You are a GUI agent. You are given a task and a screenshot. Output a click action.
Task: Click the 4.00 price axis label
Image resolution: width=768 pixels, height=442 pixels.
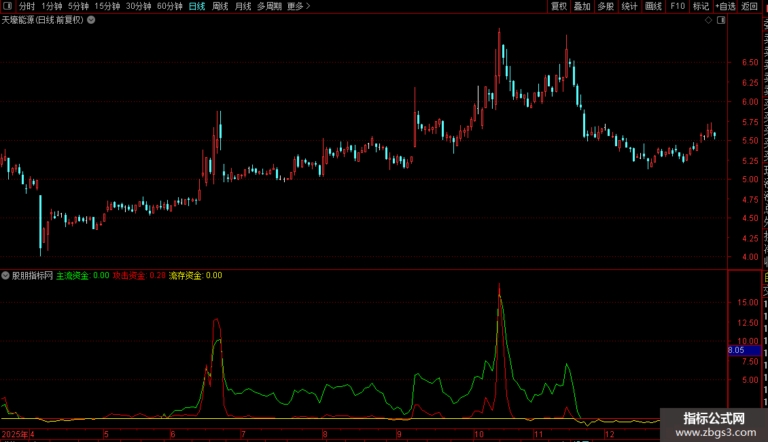point(750,257)
